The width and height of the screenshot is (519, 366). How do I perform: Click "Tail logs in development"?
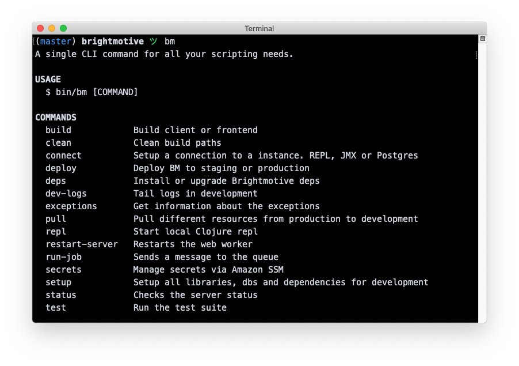click(195, 193)
